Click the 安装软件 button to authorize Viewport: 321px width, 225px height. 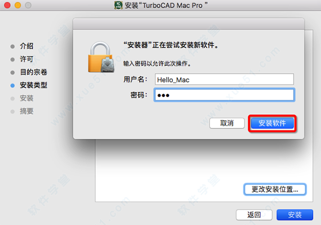pos(272,123)
